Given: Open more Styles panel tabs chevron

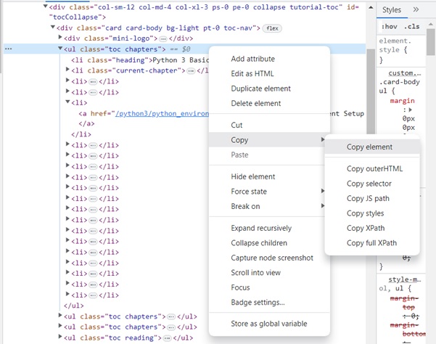Looking at the screenshot, I should tap(416, 10).
